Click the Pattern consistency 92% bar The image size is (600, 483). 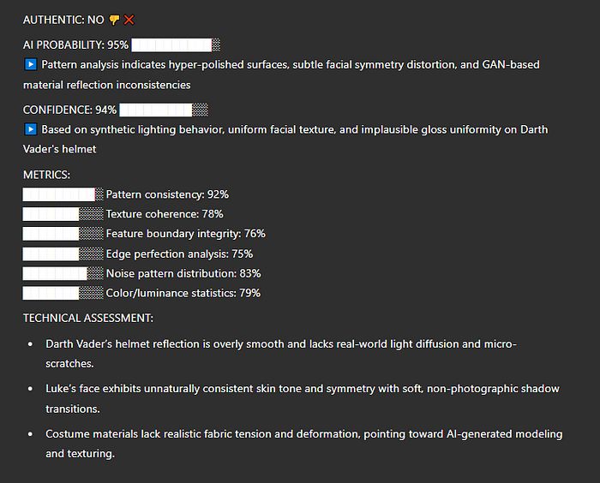[x=63, y=194]
